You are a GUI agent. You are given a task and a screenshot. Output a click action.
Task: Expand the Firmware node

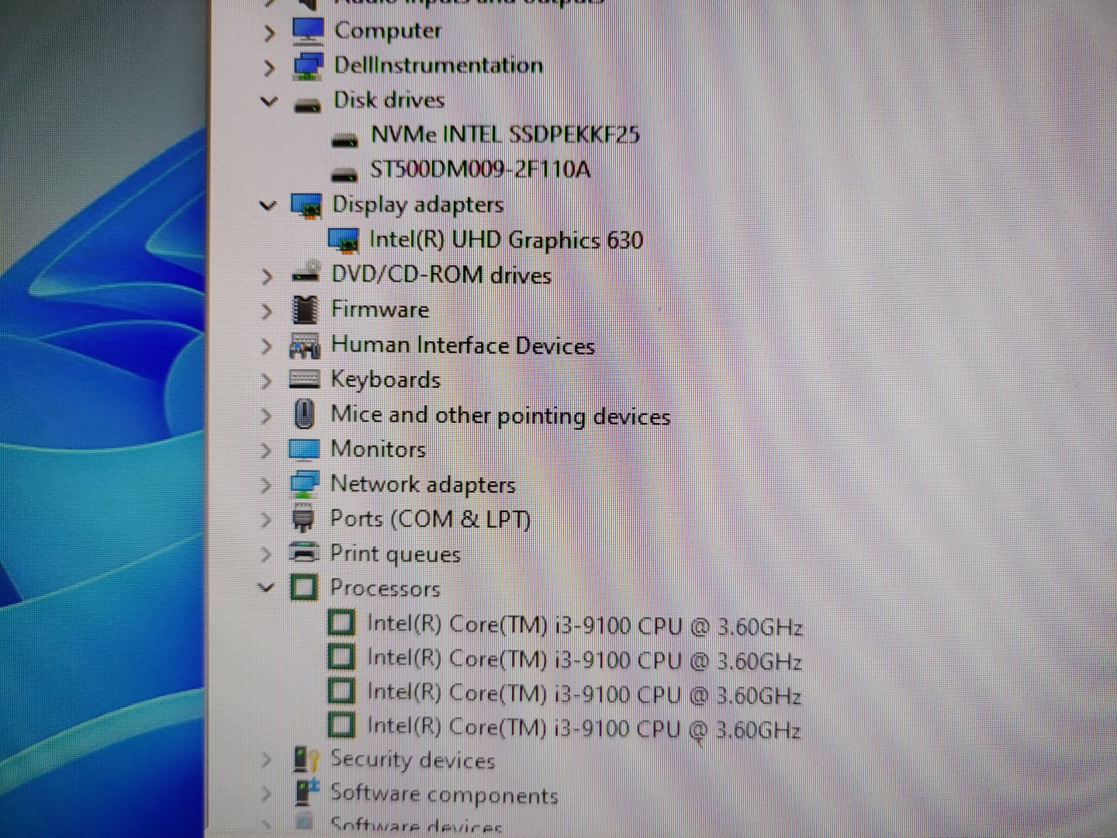(x=267, y=311)
